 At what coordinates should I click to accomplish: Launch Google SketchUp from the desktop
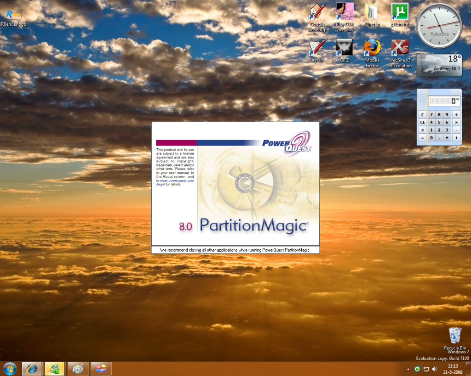(317, 18)
